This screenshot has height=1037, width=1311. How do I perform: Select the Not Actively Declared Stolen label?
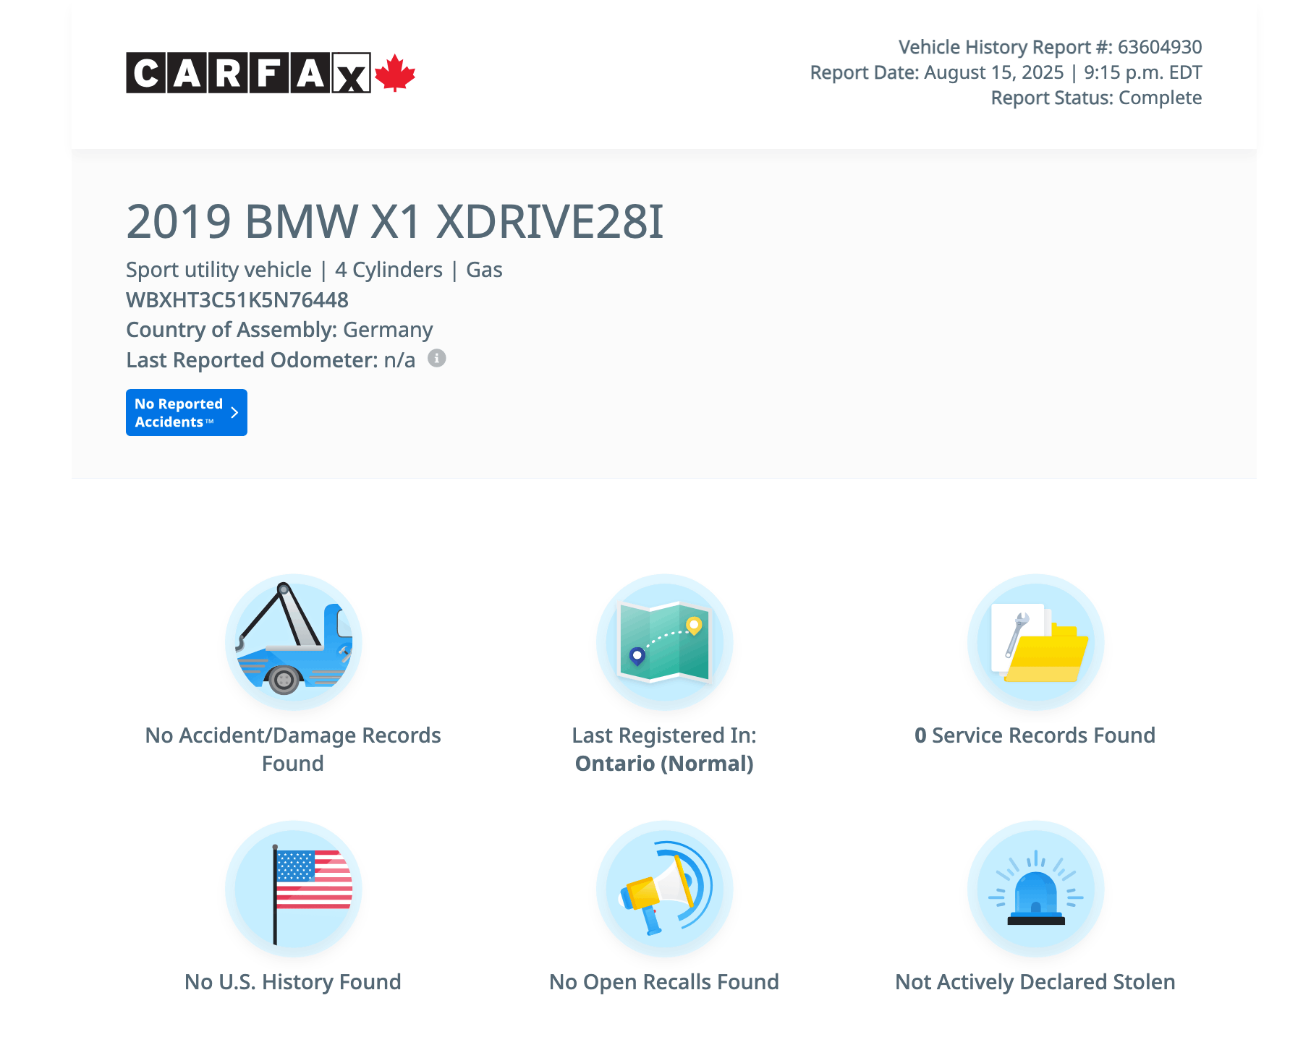coord(1035,982)
